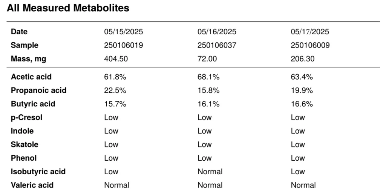The height and width of the screenshot is (192, 386).
Task: Click sample number 250106037
Action: point(217,45)
